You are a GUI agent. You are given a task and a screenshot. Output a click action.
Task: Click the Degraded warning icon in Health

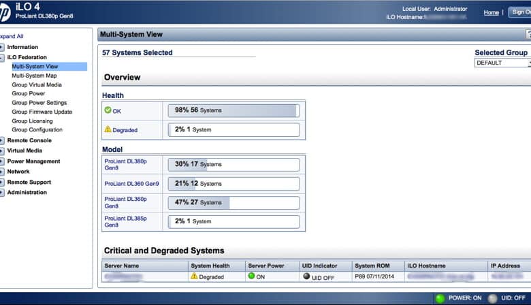click(x=108, y=129)
